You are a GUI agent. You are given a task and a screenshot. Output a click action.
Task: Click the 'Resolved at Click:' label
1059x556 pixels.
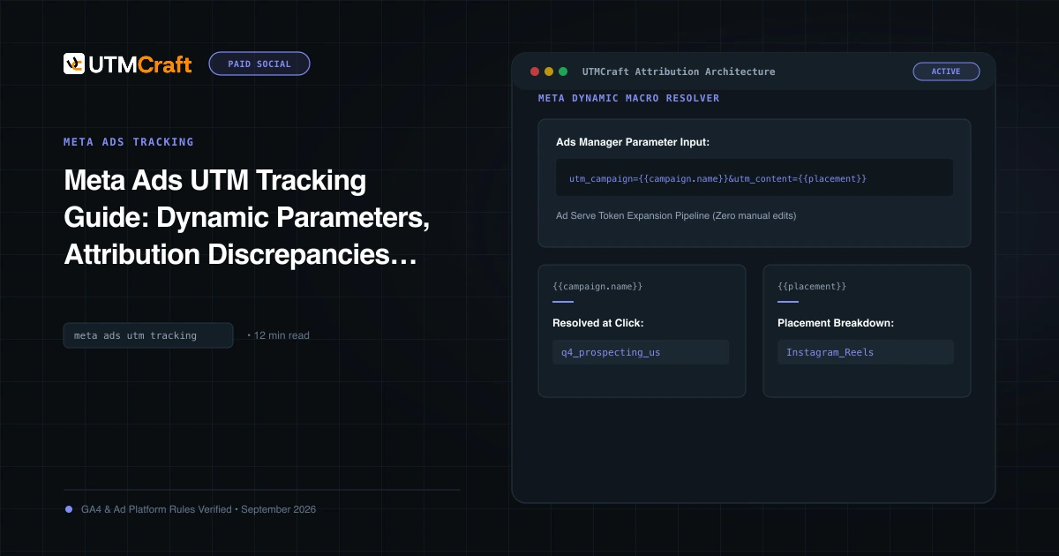coord(598,323)
